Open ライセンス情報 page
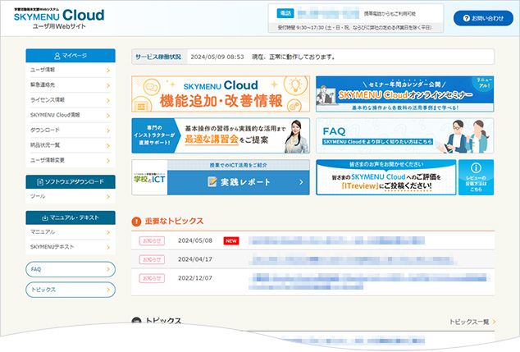 (69, 100)
